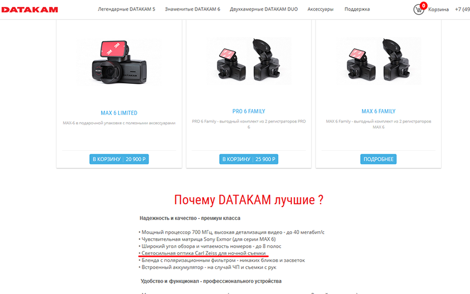470x294 pixels.
Task: Click the phone number in header
Action: 462,9
